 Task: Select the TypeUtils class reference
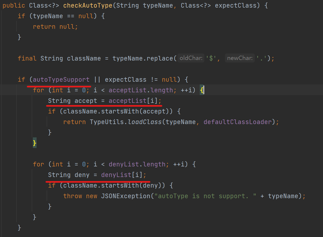[x=107, y=122]
